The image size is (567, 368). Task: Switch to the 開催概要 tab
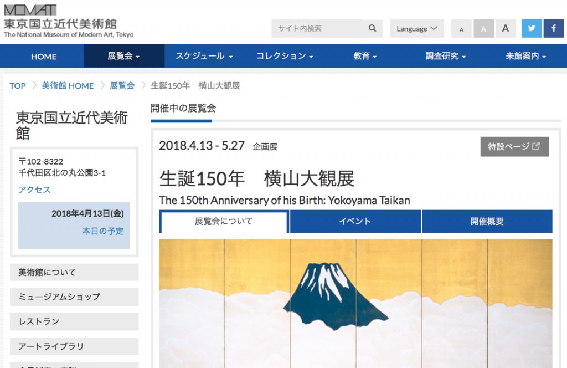coord(487,221)
